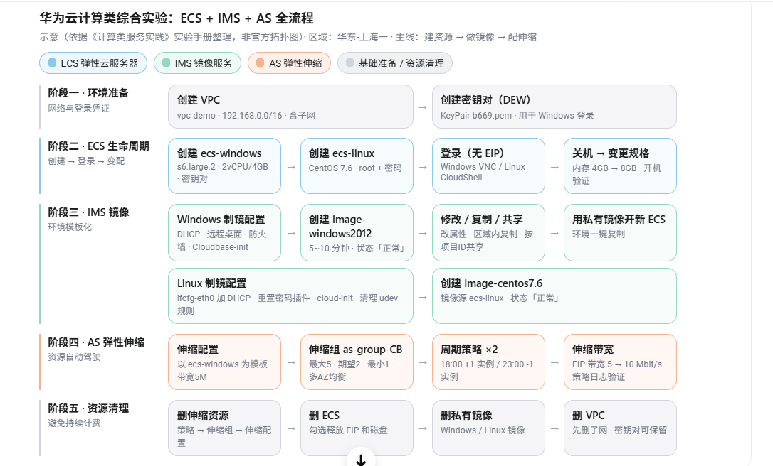Click the ifcfg-eth0 加 DHCP description text
The width and height of the screenshot is (773, 466).
click(288, 304)
